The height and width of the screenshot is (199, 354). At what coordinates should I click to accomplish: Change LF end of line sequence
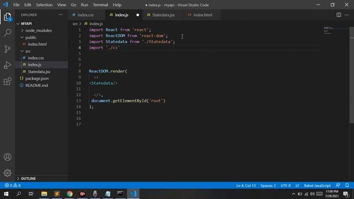coord(298,186)
